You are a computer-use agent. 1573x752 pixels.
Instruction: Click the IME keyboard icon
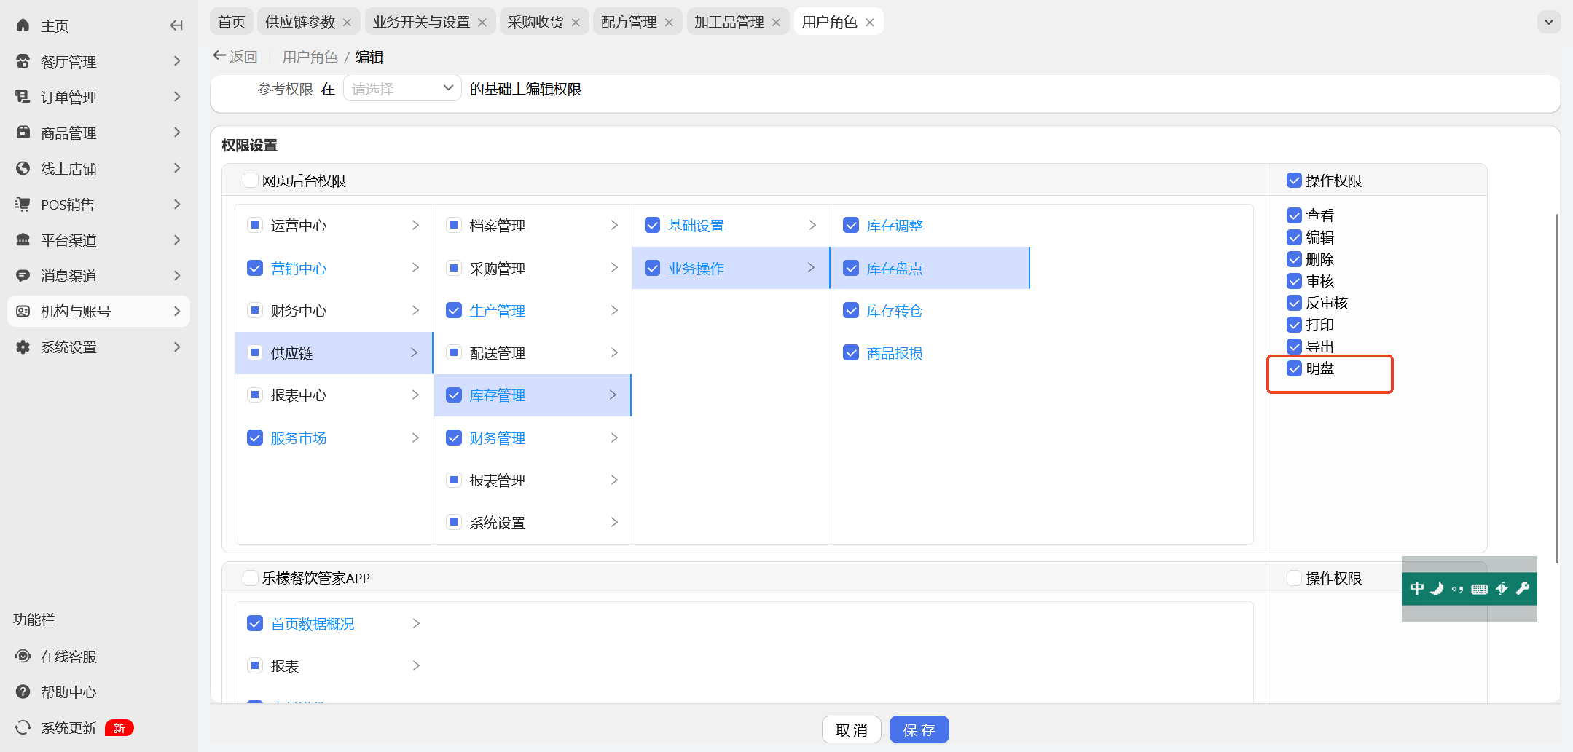1479,589
